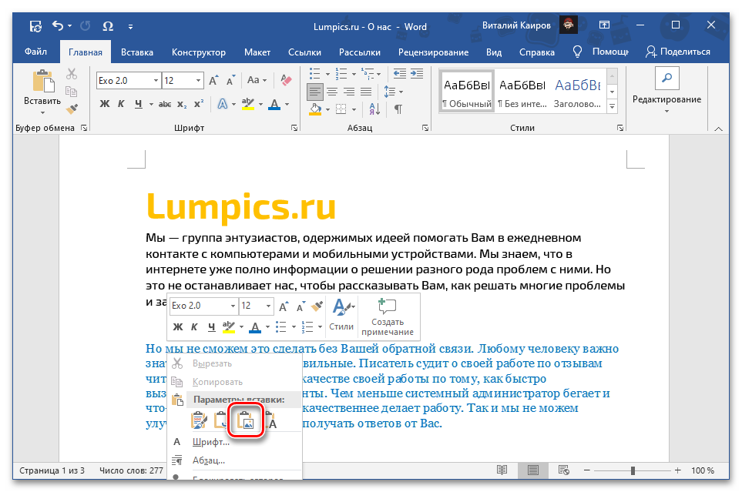The width and height of the screenshot is (742, 492).
Task: Decrease paragraph indent
Action: tap(400, 74)
